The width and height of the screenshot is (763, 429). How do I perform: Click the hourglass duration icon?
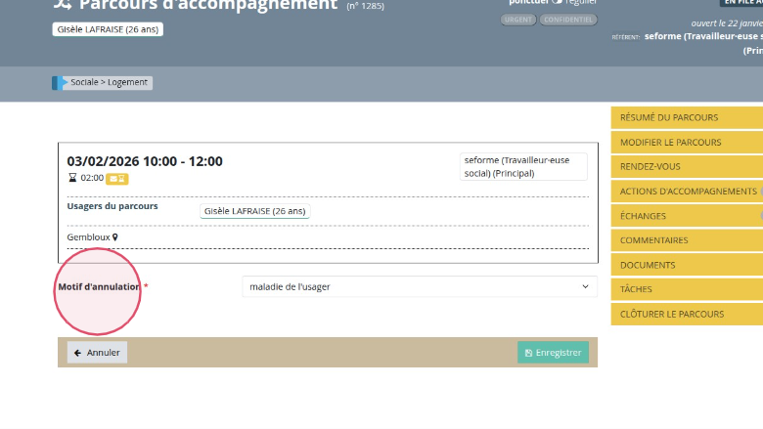pyautogui.click(x=71, y=178)
